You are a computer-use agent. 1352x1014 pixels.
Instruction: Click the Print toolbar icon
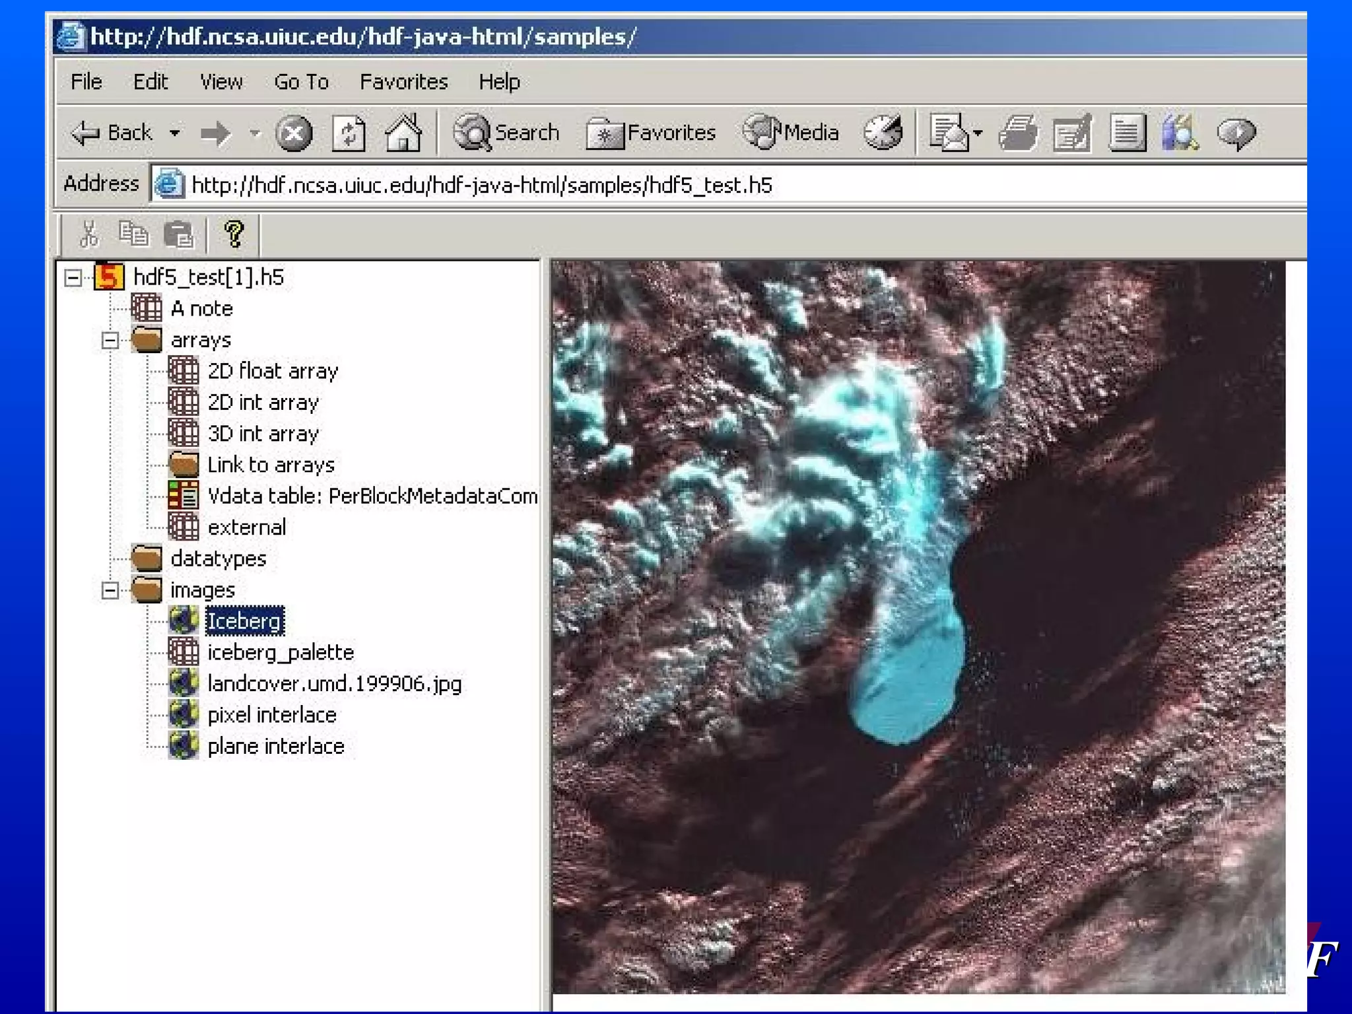1017,134
